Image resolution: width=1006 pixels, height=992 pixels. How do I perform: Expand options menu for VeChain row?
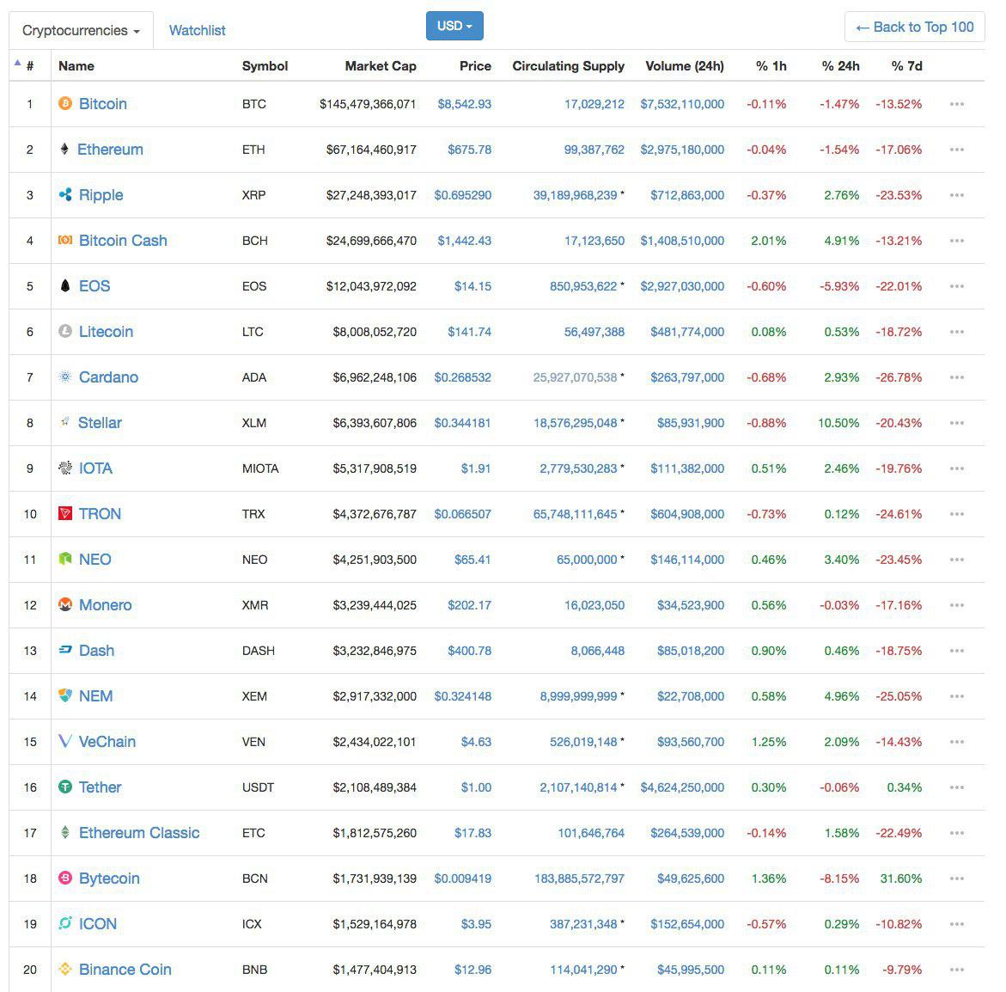coord(956,742)
